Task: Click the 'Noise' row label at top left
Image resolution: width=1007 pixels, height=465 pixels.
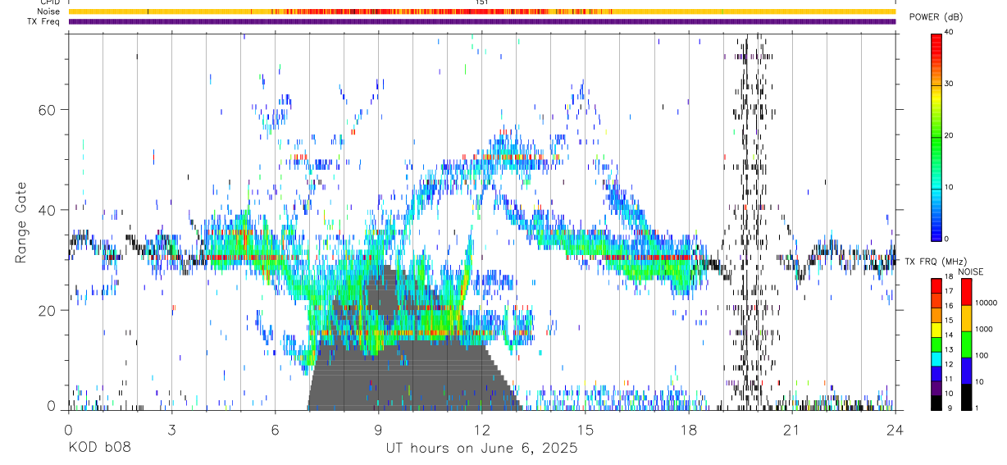Action: [50, 11]
